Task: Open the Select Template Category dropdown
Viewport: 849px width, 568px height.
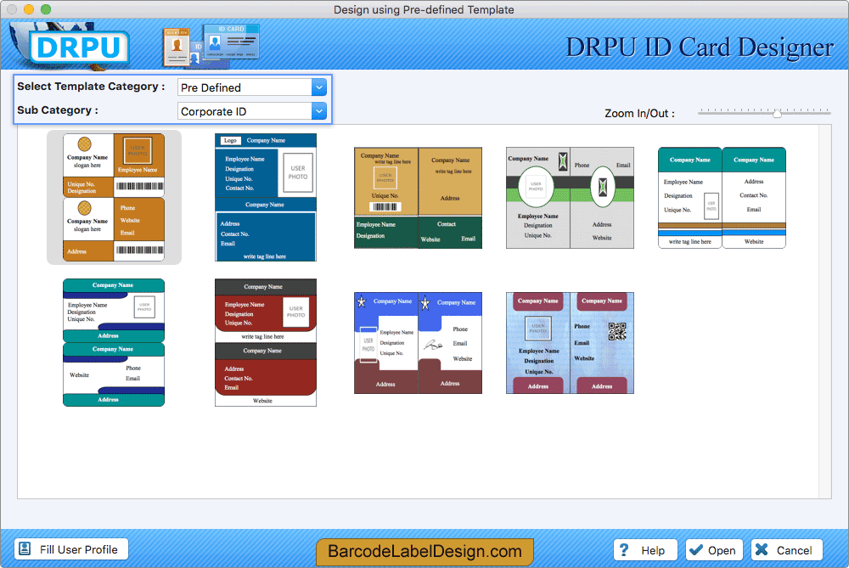Action: coord(252,87)
